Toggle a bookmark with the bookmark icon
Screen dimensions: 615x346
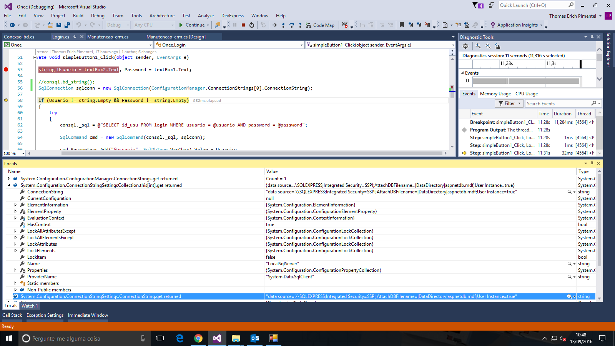402,25
